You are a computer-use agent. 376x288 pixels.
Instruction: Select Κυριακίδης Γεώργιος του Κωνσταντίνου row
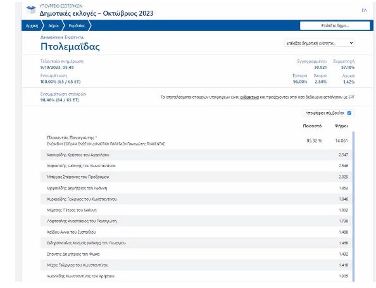point(196,199)
